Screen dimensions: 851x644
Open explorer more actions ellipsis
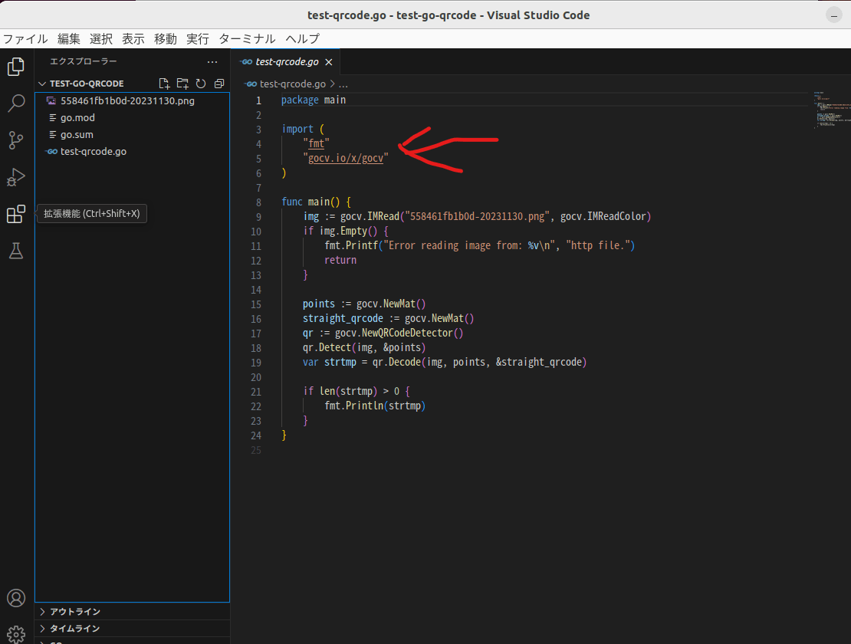212,62
